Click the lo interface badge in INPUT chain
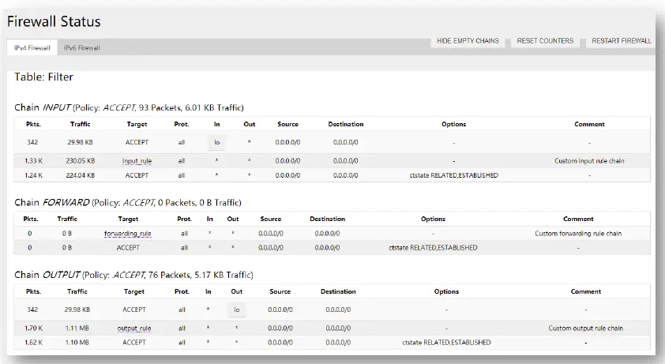The height and width of the screenshot is (364, 665). click(x=216, y=142)
